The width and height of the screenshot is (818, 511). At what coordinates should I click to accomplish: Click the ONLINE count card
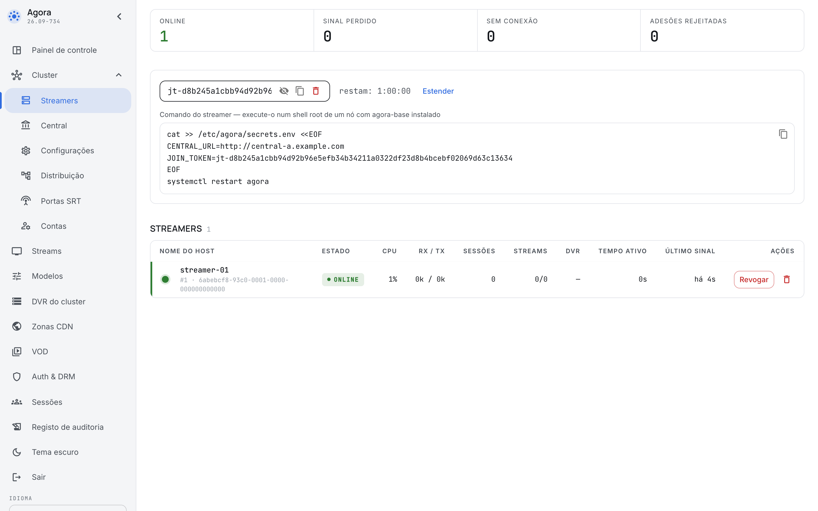click(232, 30)
